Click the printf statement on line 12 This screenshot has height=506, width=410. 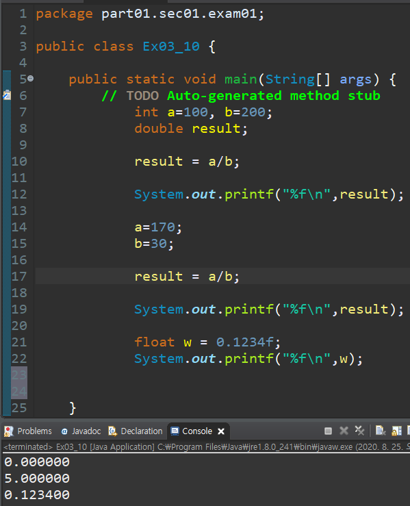coord(269,194)
